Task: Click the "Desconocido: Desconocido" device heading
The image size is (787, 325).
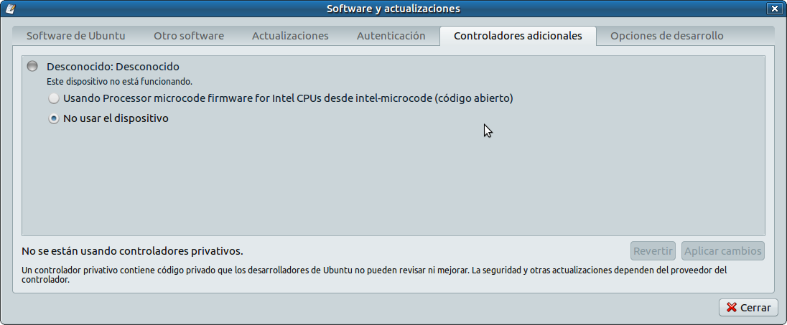Action: (x=113, y=67)
